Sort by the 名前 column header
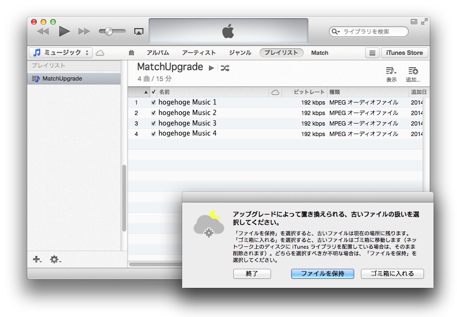 (213, 92)
